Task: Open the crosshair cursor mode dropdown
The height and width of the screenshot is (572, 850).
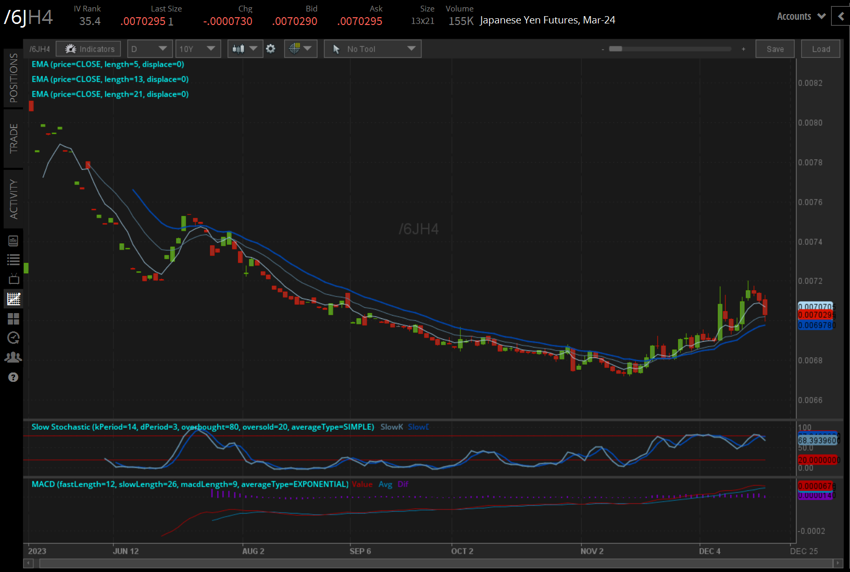Action: coord(301,49)
